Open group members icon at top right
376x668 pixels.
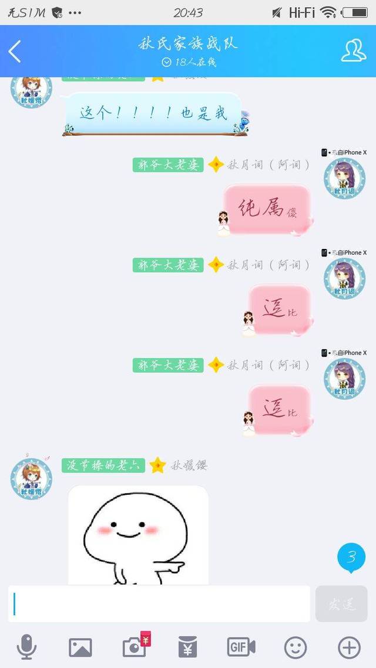(353, 50)
